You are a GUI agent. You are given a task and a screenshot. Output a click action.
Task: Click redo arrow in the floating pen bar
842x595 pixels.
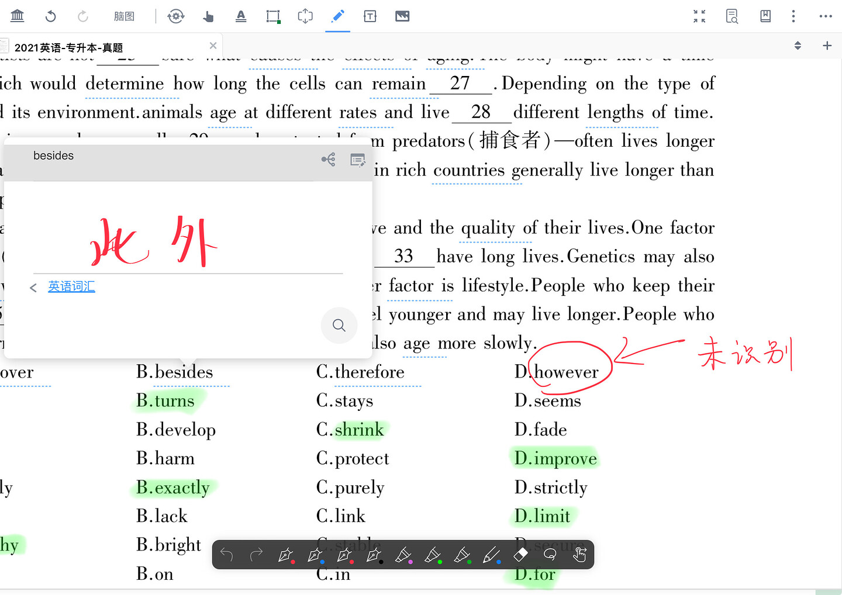click(256, 555)
